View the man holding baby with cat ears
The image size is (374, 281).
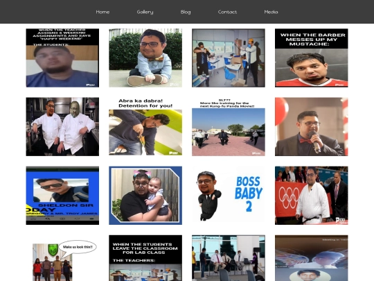tap(145, 196)
